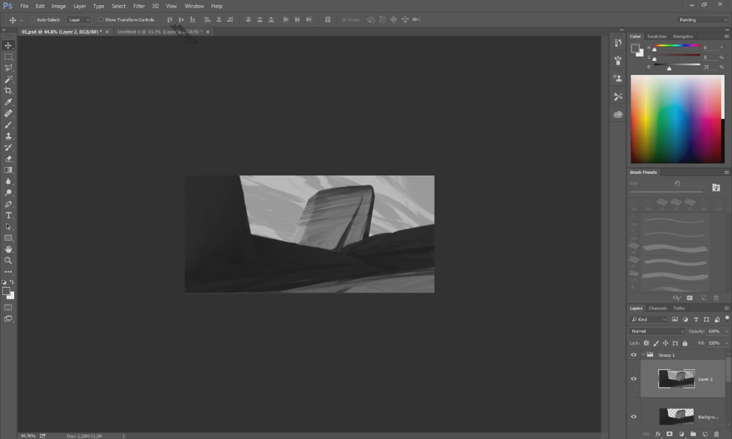732x439 pixels.
Task: Open the Swatches panel tab
Action: coord(657,37)
